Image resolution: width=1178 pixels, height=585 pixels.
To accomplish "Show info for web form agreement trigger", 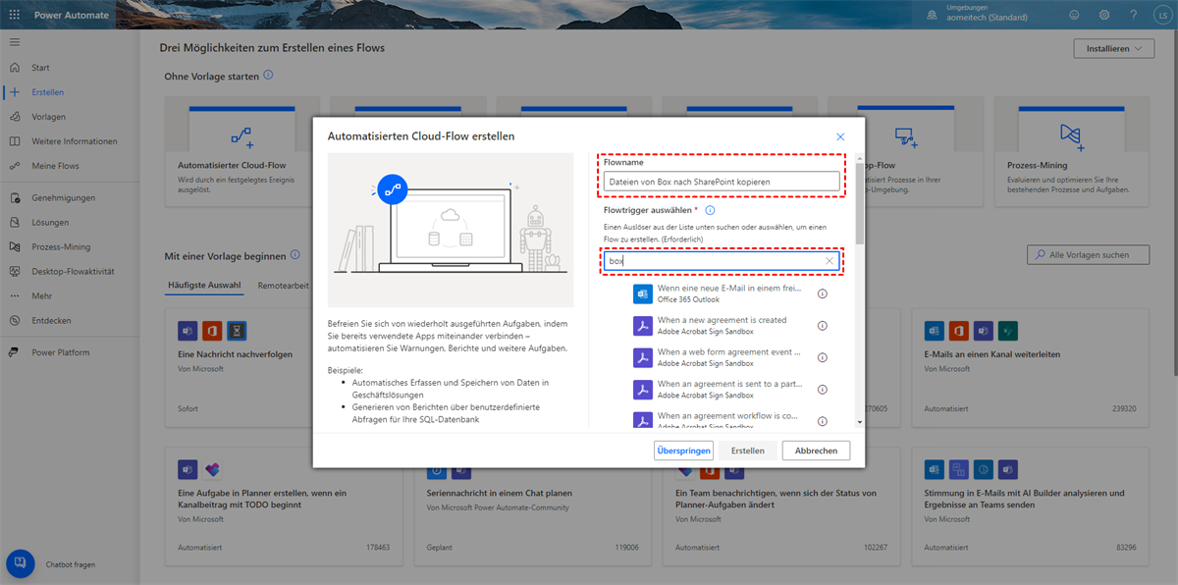I will [823, 357].
